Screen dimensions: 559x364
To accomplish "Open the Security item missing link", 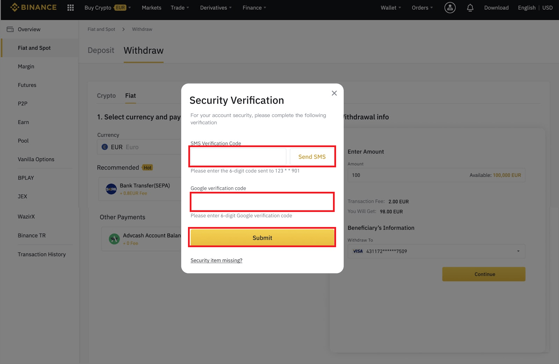I will pyautogui.click(x=216, y=260).
